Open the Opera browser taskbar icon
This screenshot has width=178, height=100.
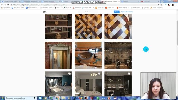[x=92, y=98]
